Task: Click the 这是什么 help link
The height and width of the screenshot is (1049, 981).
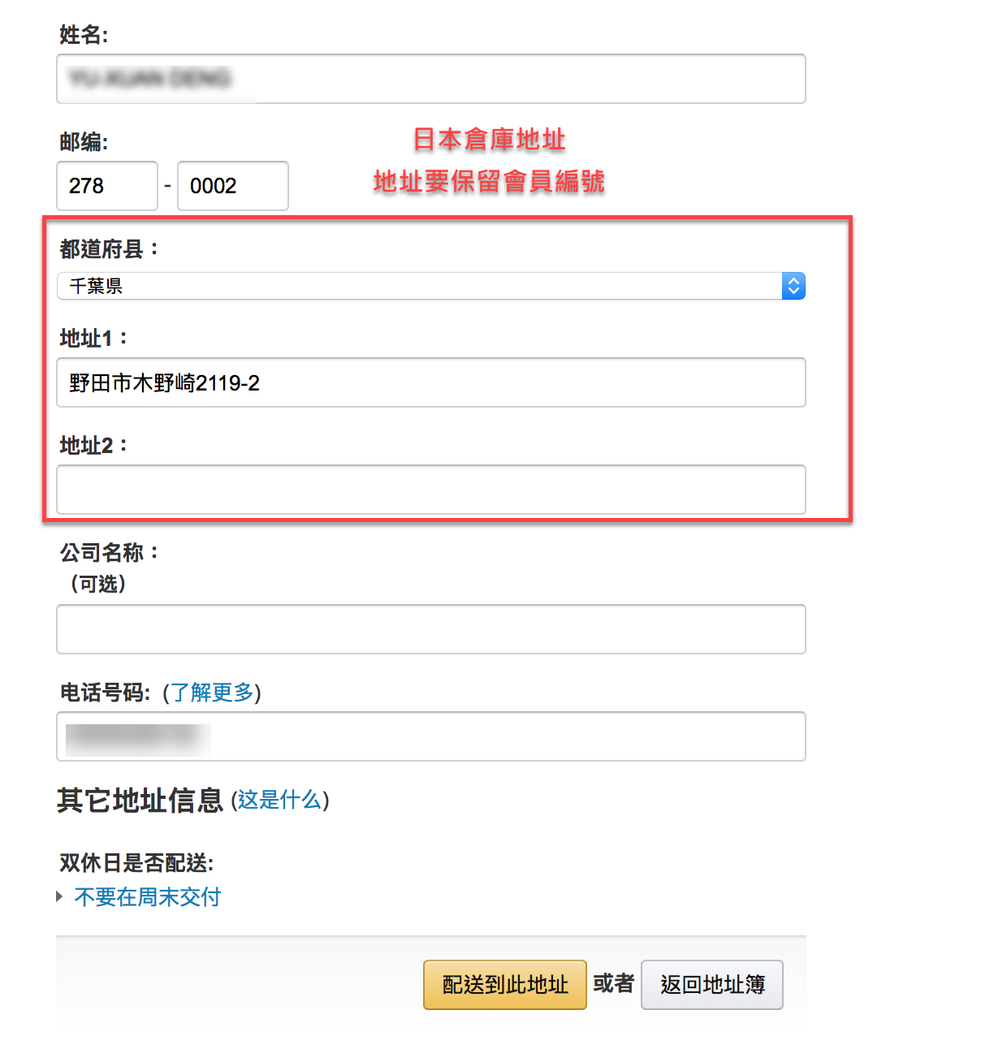Action: click(279, 800)
